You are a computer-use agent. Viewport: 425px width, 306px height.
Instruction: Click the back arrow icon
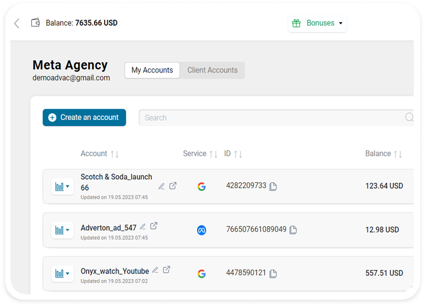point(16,23)
